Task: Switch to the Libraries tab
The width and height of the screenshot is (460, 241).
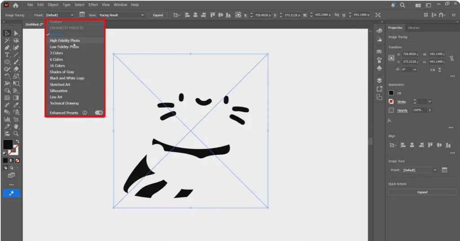Action: point(413,27)
